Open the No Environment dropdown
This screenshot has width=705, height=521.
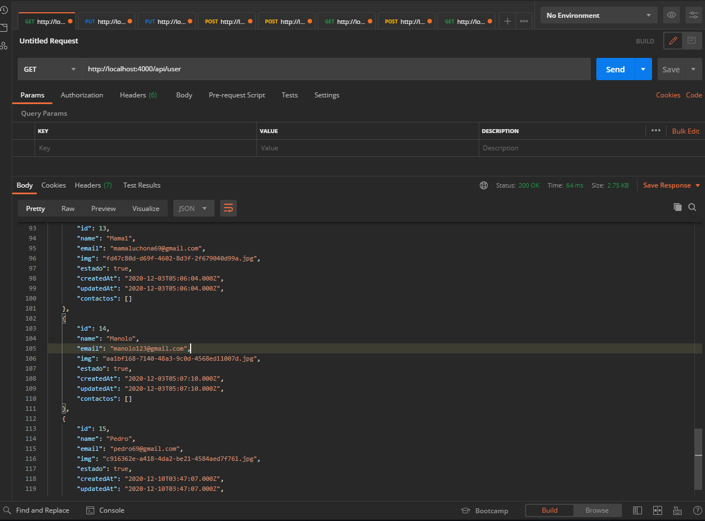599,15
